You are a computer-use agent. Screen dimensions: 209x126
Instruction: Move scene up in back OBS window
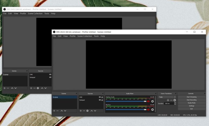click(12, 88)
